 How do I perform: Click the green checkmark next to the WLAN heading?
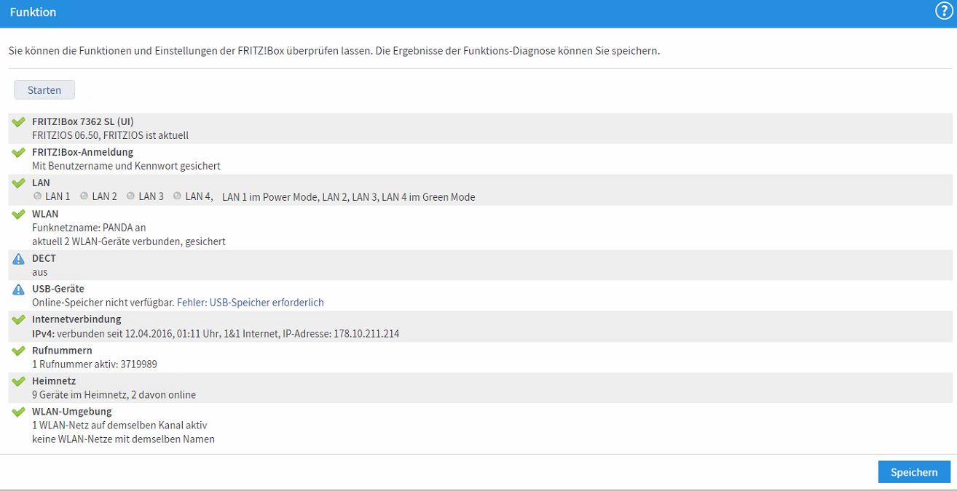coord(19,214)
